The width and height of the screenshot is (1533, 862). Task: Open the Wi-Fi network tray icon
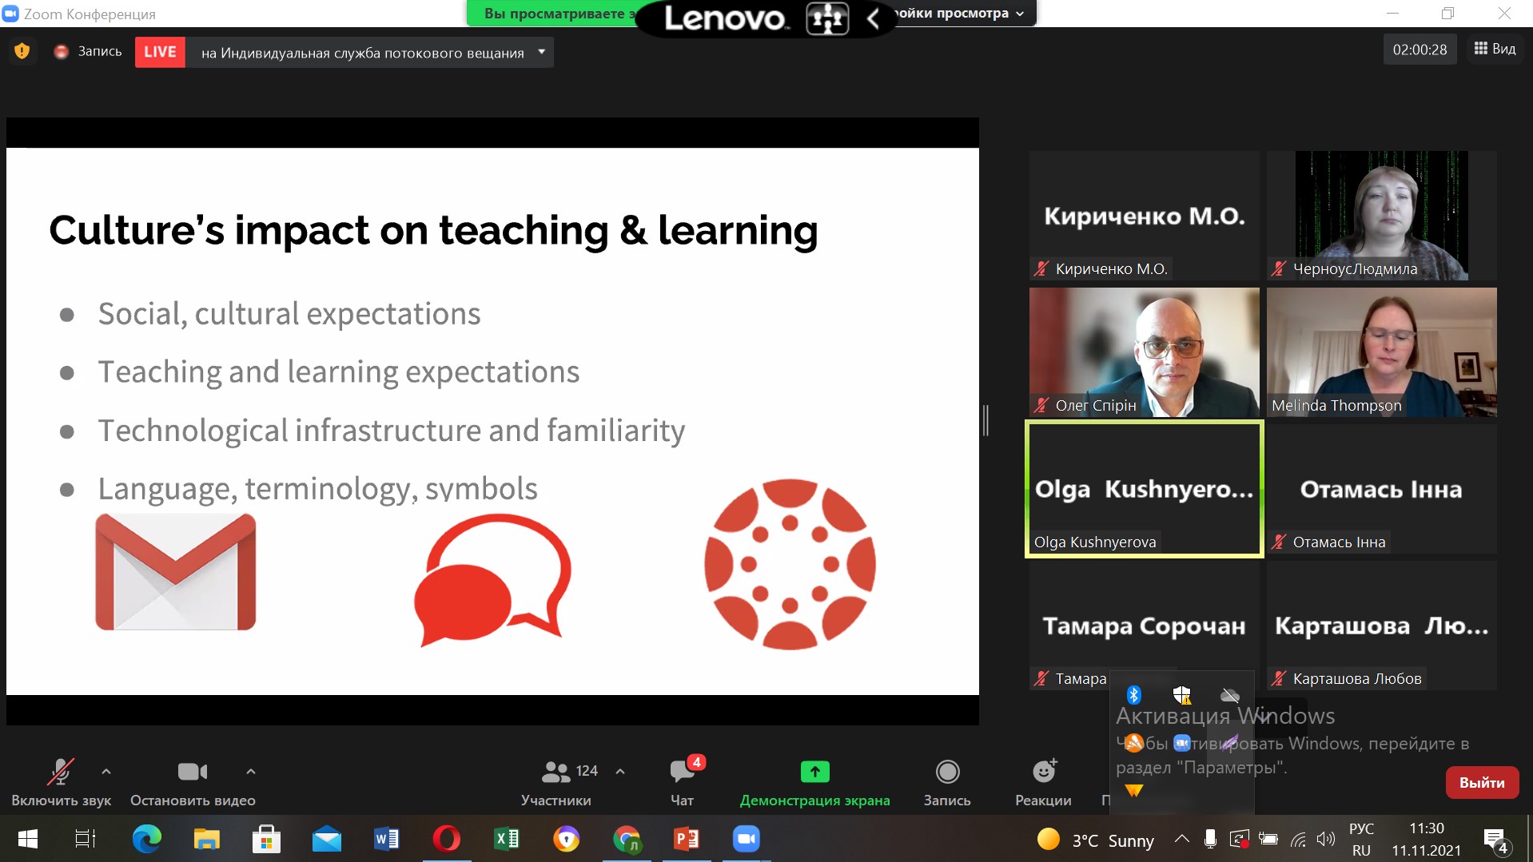pyautogui.click(x=1298, y=839)
